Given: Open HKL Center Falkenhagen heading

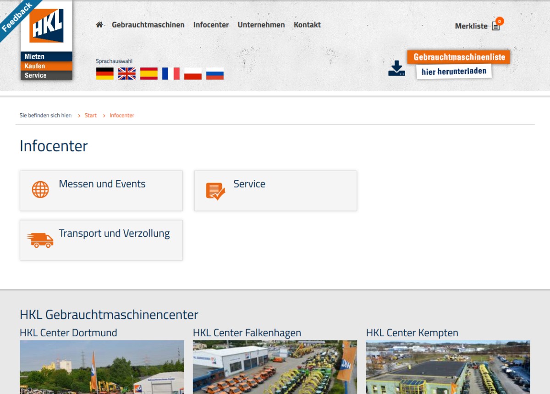Looking at the screenshot, I should [x=247, y=333].
